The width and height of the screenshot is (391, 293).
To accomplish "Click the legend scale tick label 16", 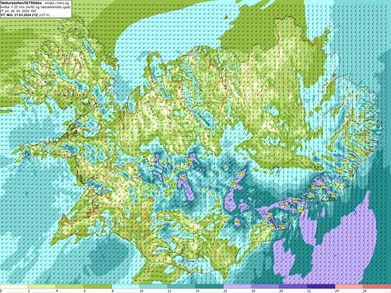I will pos(225,291).
